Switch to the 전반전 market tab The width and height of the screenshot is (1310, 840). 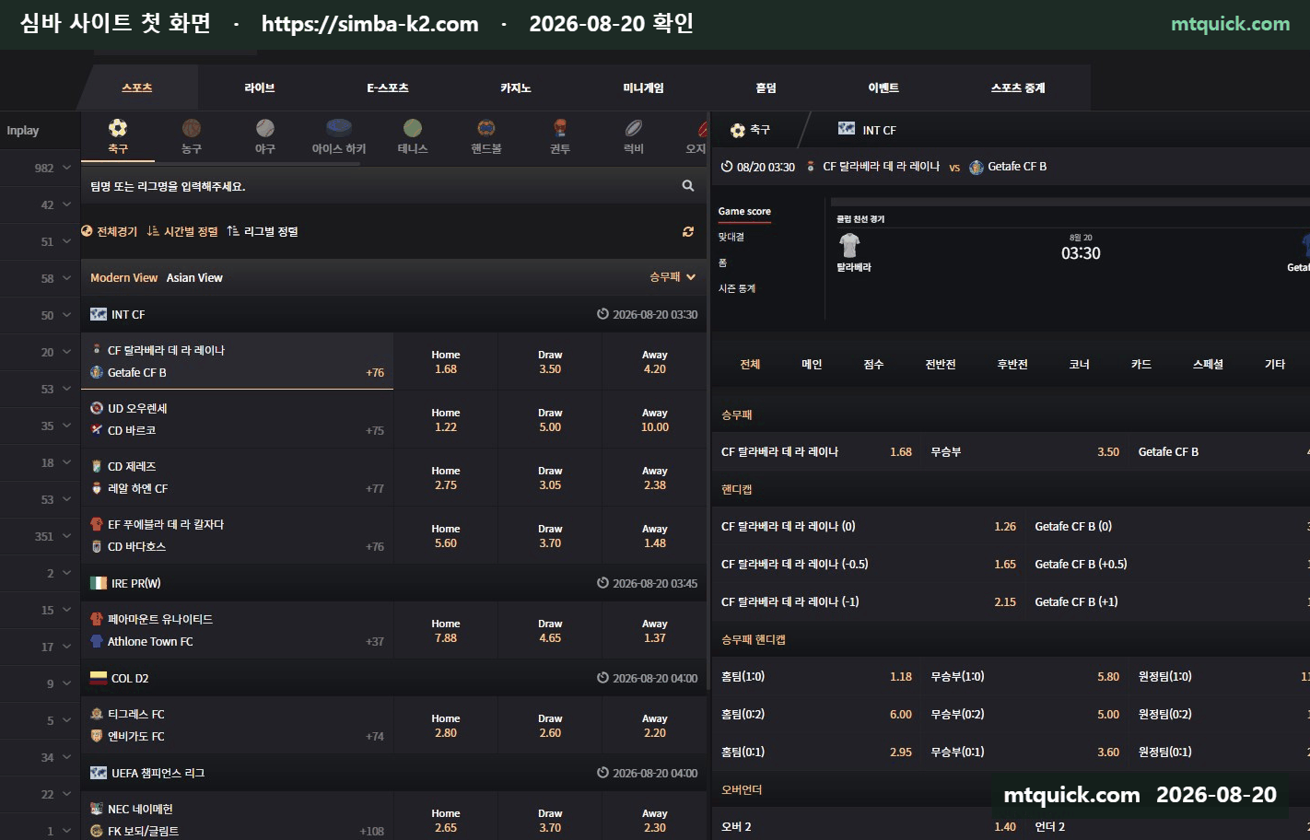[x=941, y=365]
